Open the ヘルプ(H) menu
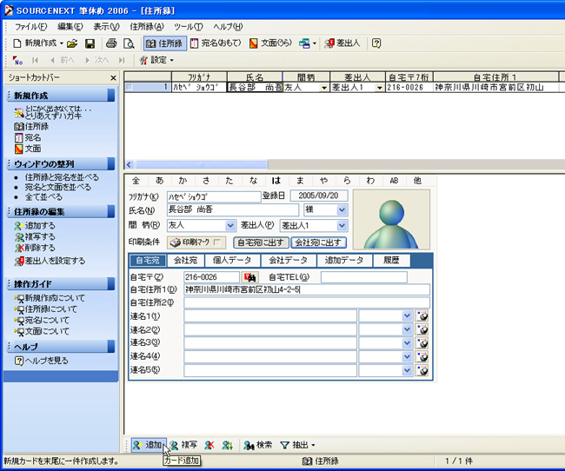This screenshot has height=471, width=565. pyautogui.click(x=228, y=27)
